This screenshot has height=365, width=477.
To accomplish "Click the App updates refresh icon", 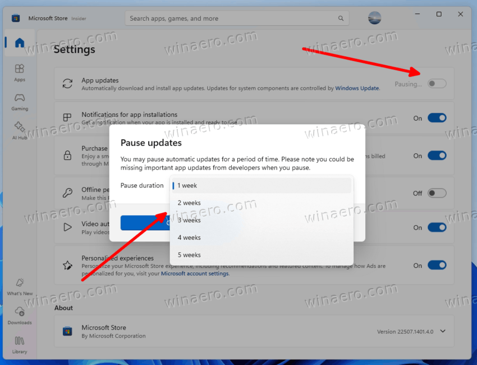I will pyautogui.click(x=67, y=84).
